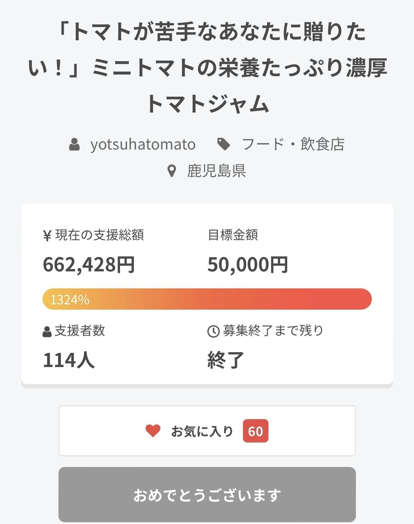Click the 50,000円 goal amount

[x=248, y=265]
